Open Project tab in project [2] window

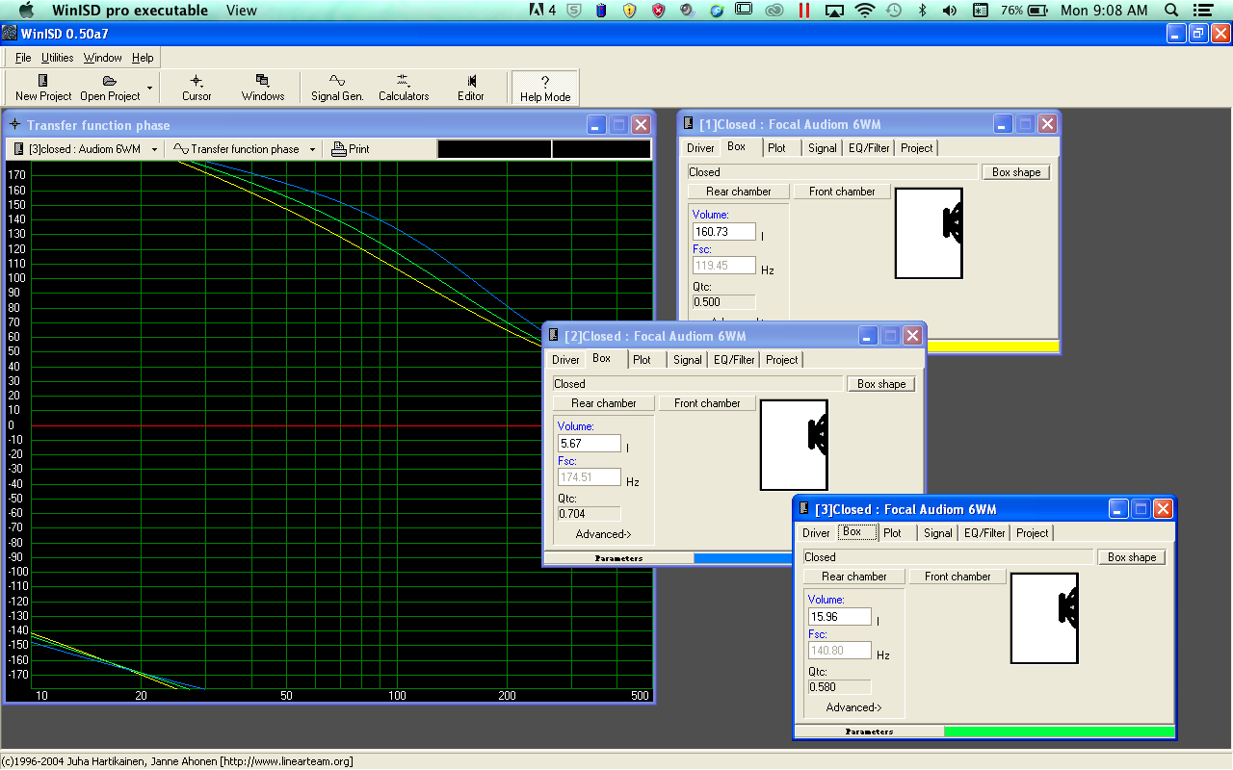tap(781, 360)
